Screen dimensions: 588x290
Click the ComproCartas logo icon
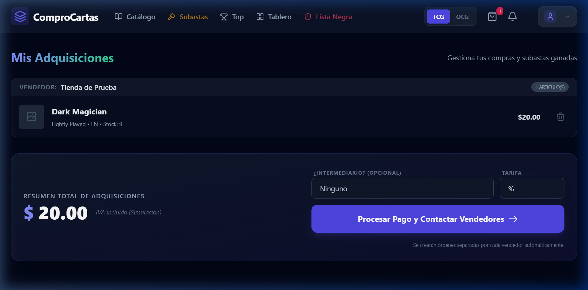coord(20,17)
